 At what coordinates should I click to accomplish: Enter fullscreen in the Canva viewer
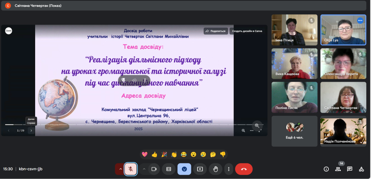260,130
